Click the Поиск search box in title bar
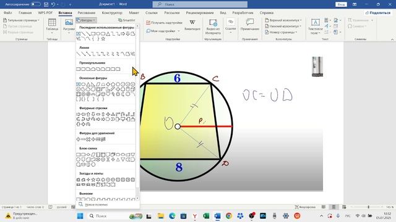 coord(200,4)
